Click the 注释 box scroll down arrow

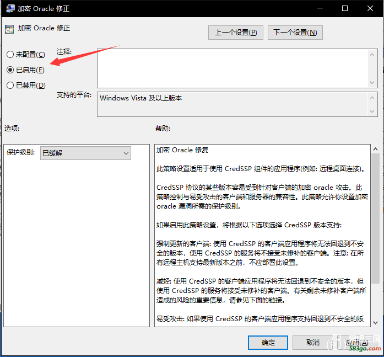pos(372,82)
